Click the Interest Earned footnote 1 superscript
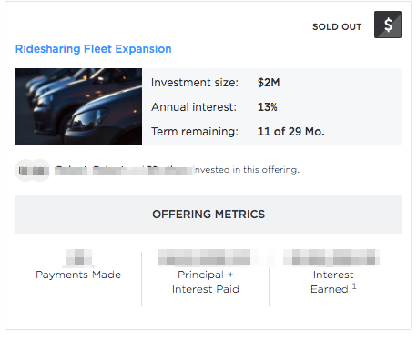The height and width of the screenshot is (340, 417). pyautogui.click(x=354, y=286)
